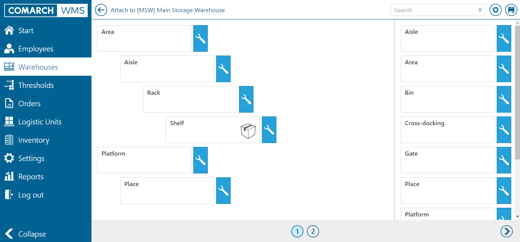Click the right panel vertical scrollbar
Screen dimensions: 520x242
coord(517,91)
